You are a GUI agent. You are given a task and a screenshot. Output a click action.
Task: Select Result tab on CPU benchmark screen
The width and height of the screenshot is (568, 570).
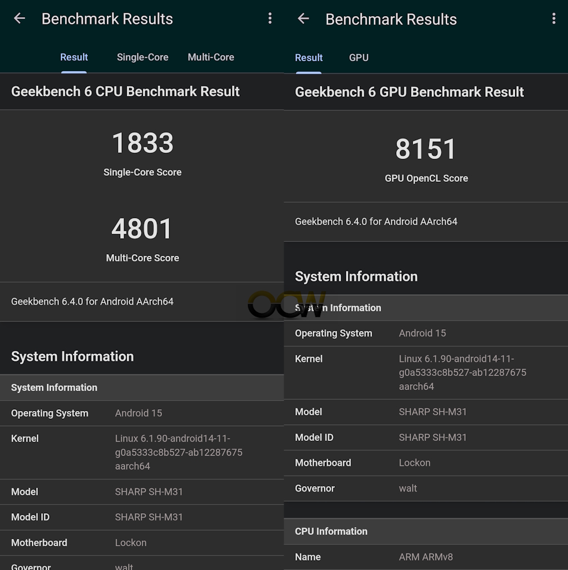[x=74, y=57]
